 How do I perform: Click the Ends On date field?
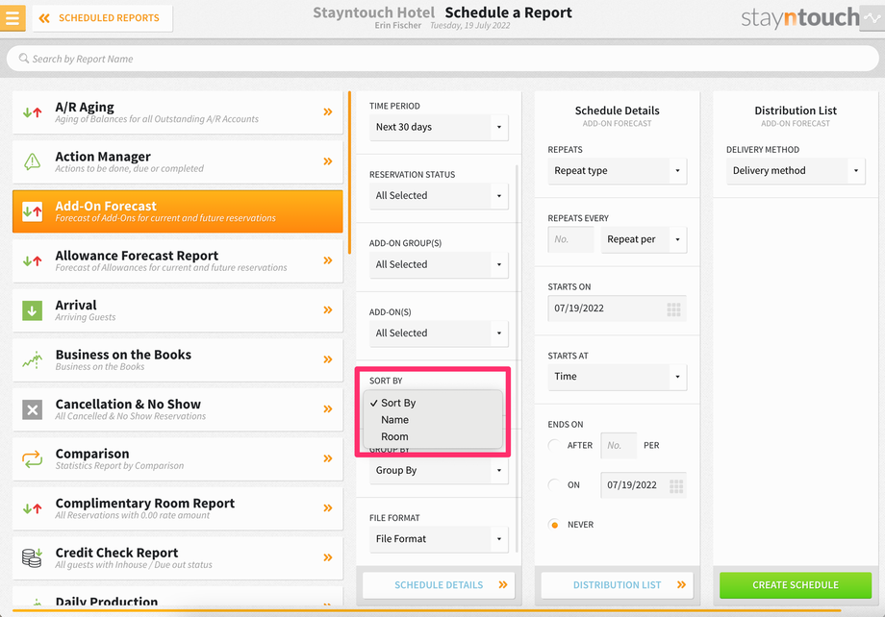point(644,485)
